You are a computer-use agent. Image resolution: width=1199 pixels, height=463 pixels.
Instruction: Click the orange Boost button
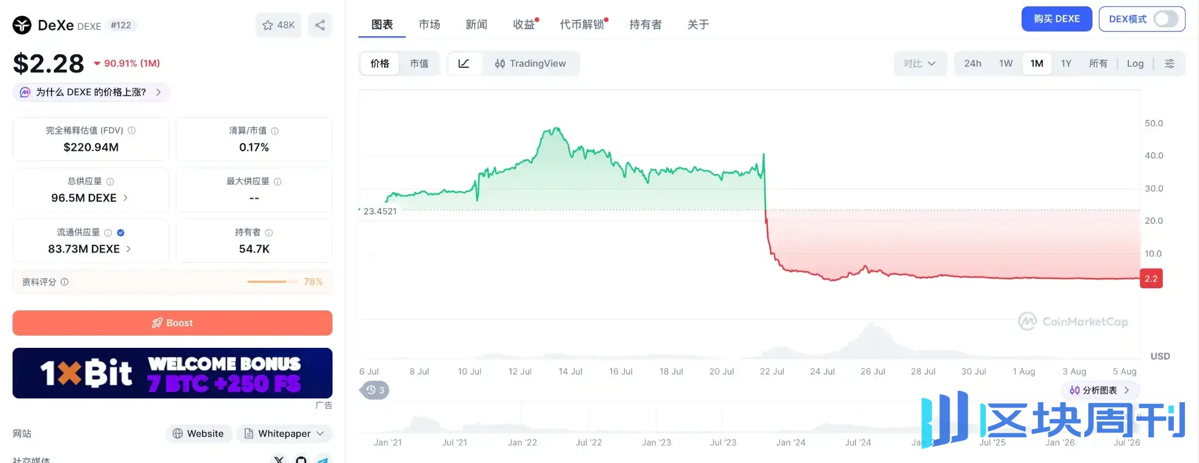(172, 323)
